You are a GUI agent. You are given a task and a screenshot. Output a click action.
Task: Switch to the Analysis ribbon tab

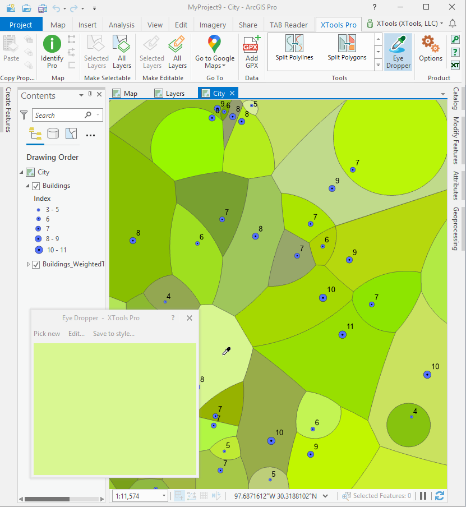click(x=122, y=25)
